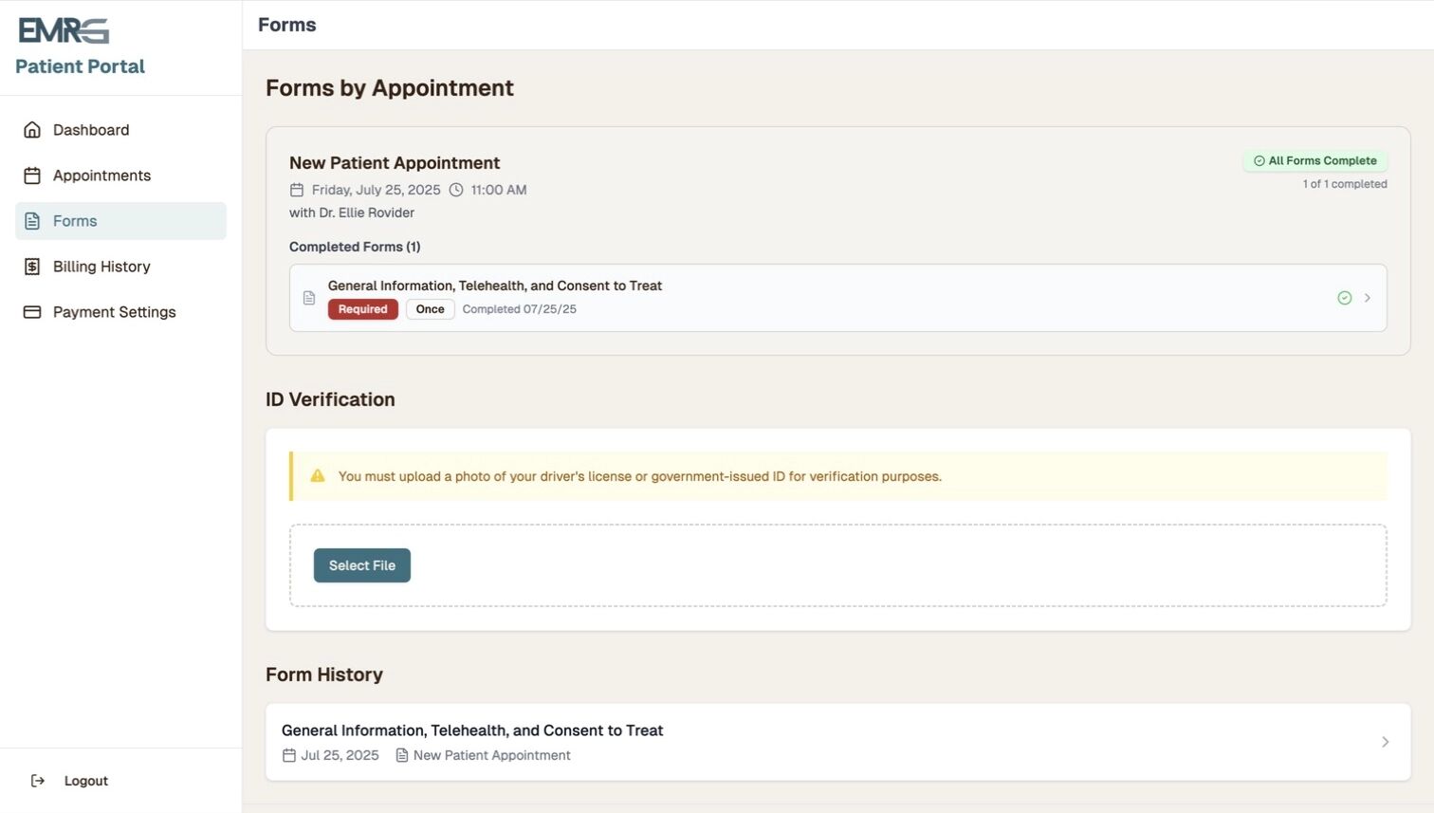Screen dimensions: 1434x813
Task: Click the Once frequency badge
Action: pos(430,309)
